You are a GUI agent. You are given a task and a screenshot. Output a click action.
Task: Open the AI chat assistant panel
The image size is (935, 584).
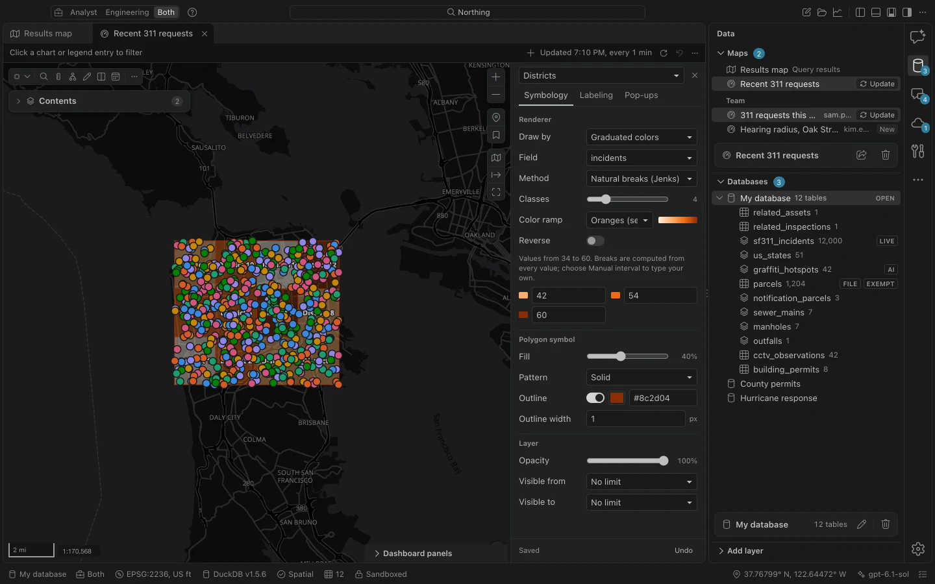(x=918, y=37)
